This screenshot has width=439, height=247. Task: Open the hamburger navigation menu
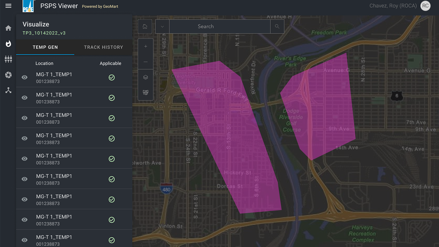(x=8, y=6)
